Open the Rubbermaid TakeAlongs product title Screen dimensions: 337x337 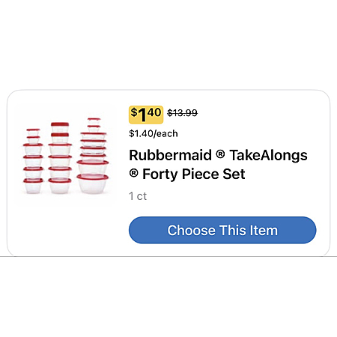pyautogui.click(x=218, y=165)
